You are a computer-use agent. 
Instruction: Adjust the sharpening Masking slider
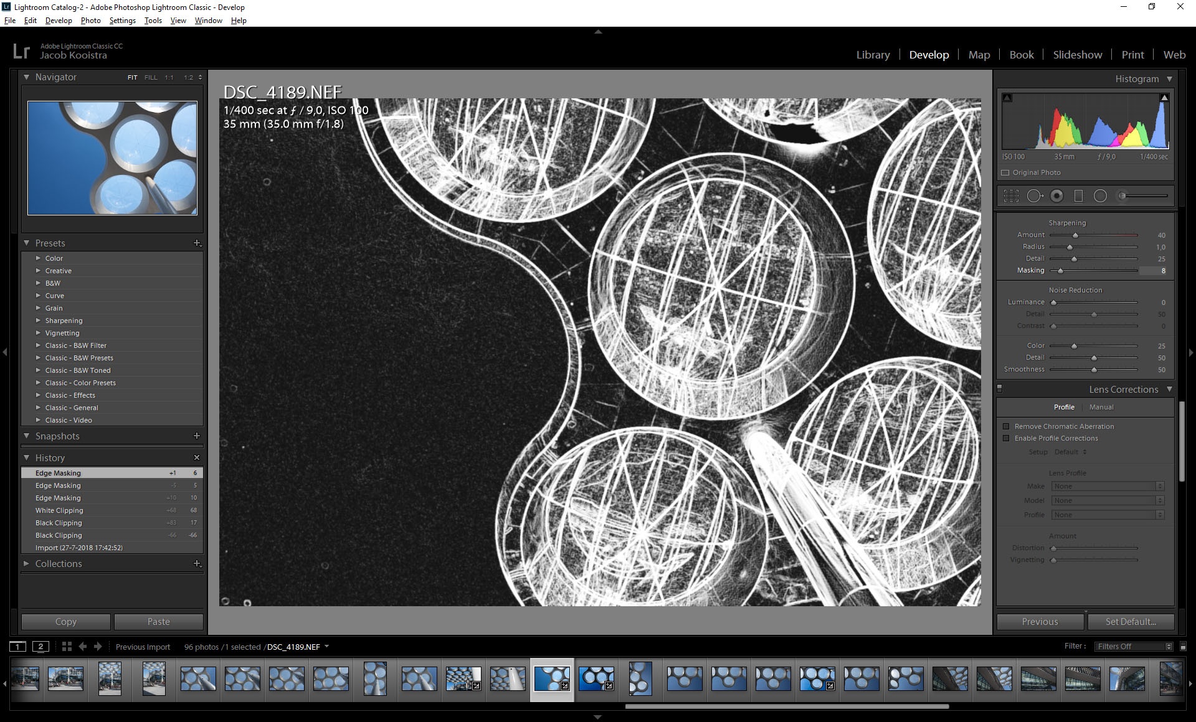(1060, 271)
